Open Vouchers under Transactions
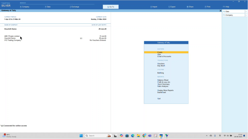 click(161, 64)
